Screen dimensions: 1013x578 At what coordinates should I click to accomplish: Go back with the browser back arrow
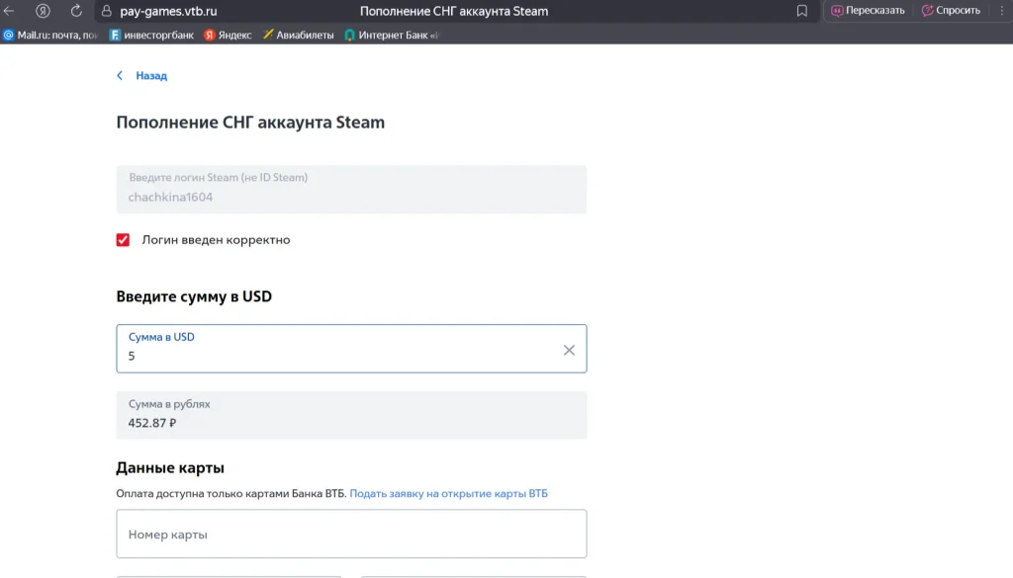[x=9, y=11]
